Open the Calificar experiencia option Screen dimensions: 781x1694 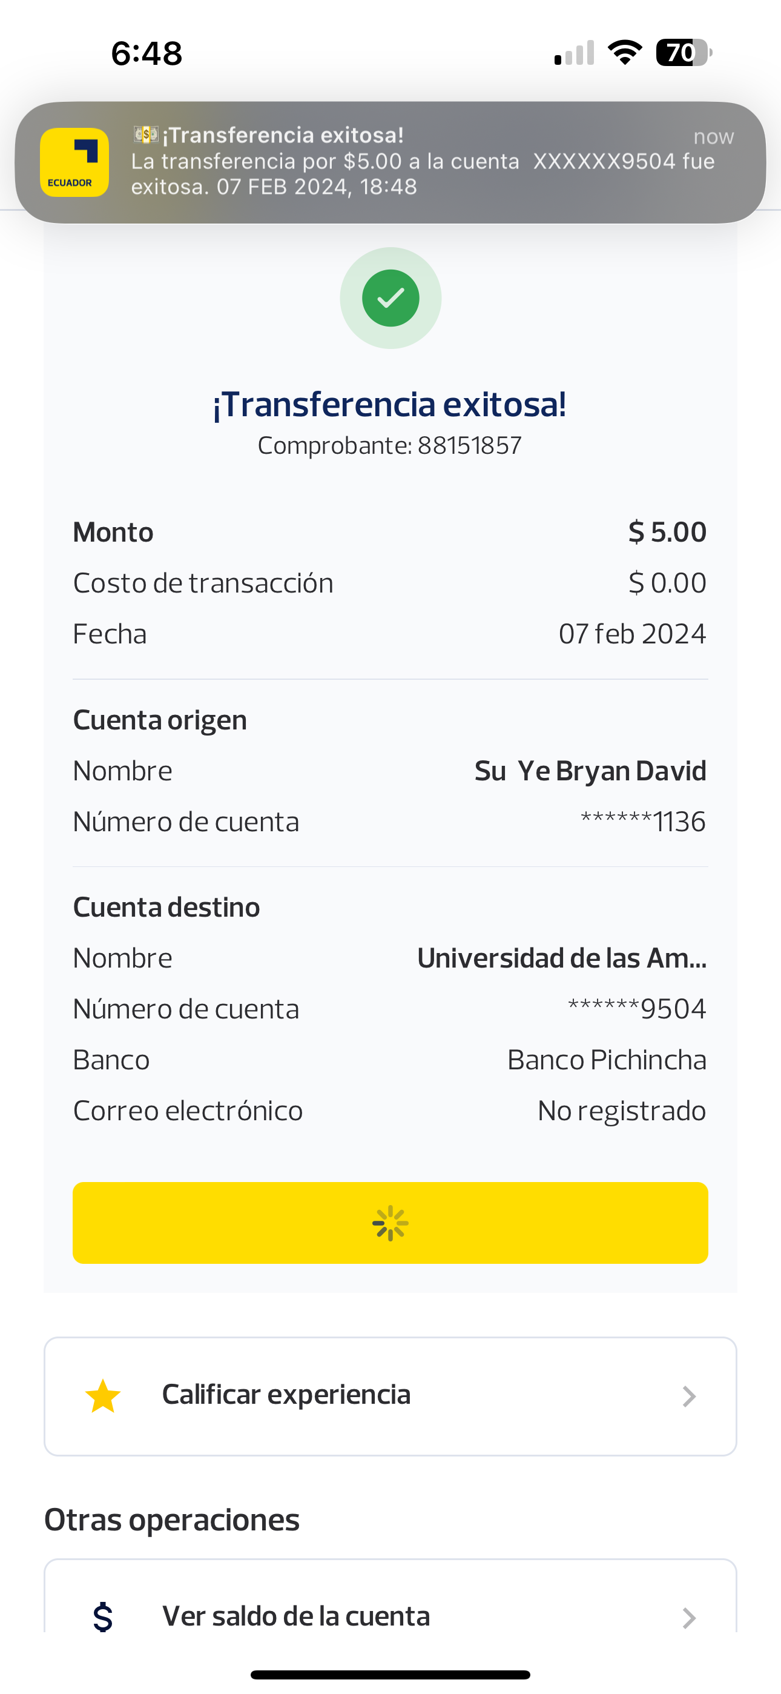(x=286, y=1395)
